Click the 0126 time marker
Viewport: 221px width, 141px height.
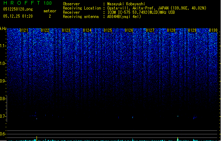pyautogui.click(x=129, y=30)
